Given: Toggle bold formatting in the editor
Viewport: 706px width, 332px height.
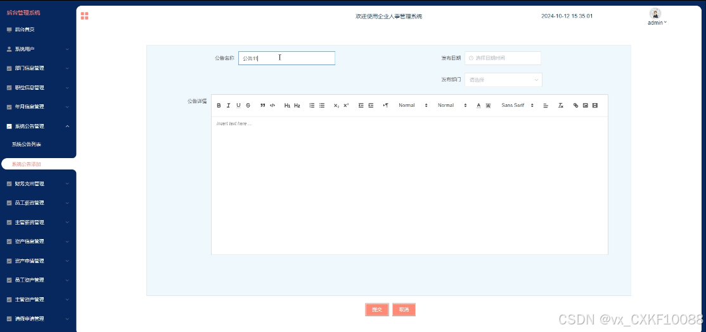Looking at the screenshot, I should [219, 106].
